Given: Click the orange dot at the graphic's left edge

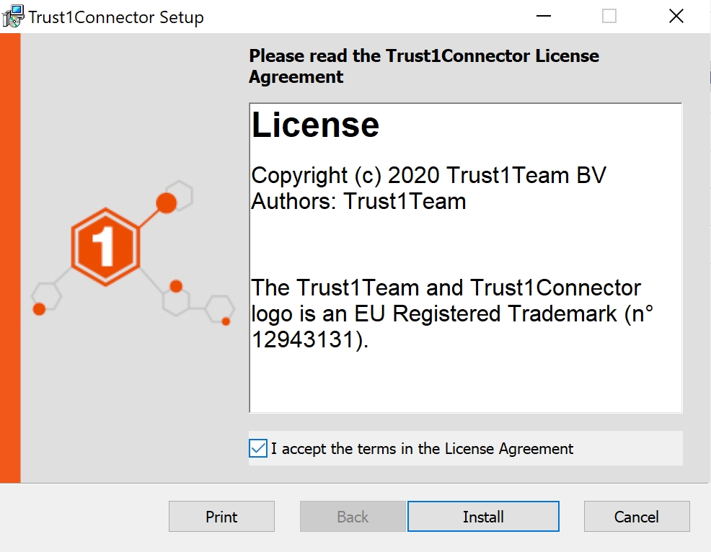Looking at the screenshot, I should (40, 308).
